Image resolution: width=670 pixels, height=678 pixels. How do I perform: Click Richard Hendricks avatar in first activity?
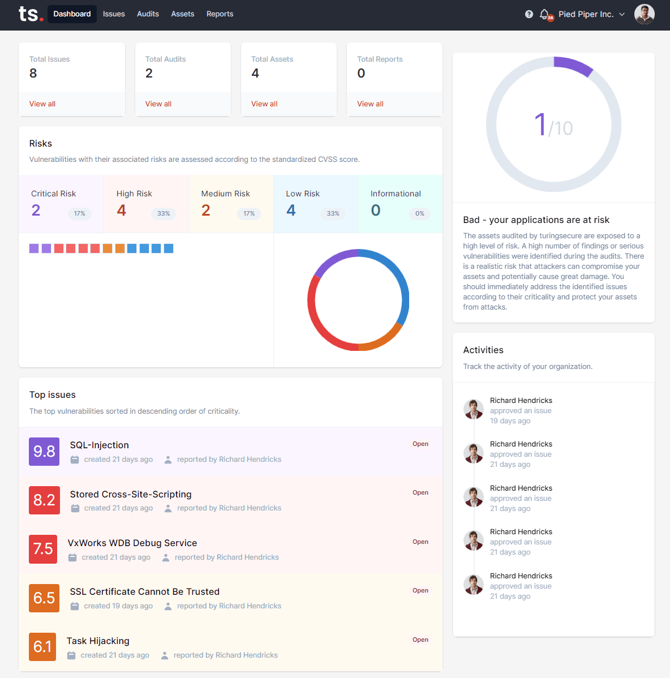(x=473, y=409)
